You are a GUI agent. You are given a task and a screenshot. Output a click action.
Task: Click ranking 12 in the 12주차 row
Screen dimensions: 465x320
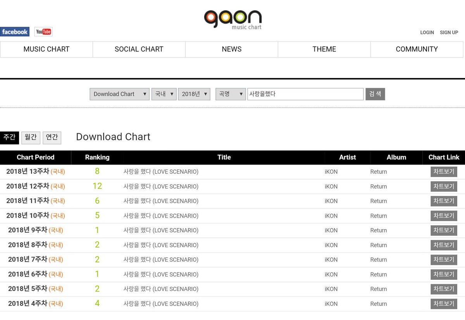pos(97,186)
